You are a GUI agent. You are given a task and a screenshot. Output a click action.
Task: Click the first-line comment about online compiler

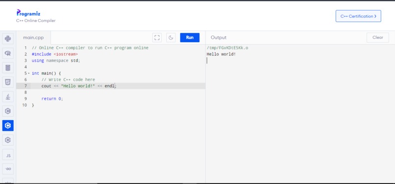pos(90,48)
